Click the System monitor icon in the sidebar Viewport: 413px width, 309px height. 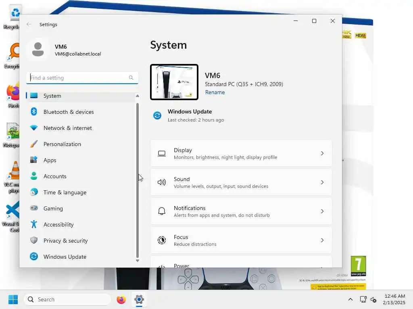coord(34,96)
